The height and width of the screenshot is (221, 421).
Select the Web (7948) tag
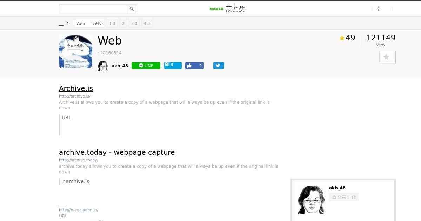tap(89, 24)
